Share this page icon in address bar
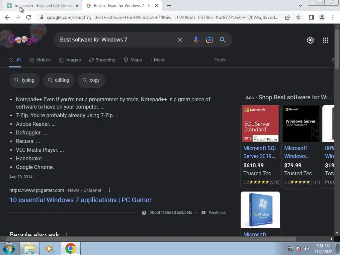The width and height of the screenshot is (340, 255). pos(288,17)
